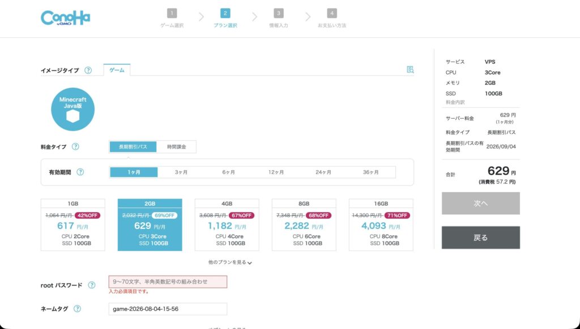The height and width of the screenshot is (329, 580).
Task: Select 時間課金 pricing type
Action: [177, 146]
